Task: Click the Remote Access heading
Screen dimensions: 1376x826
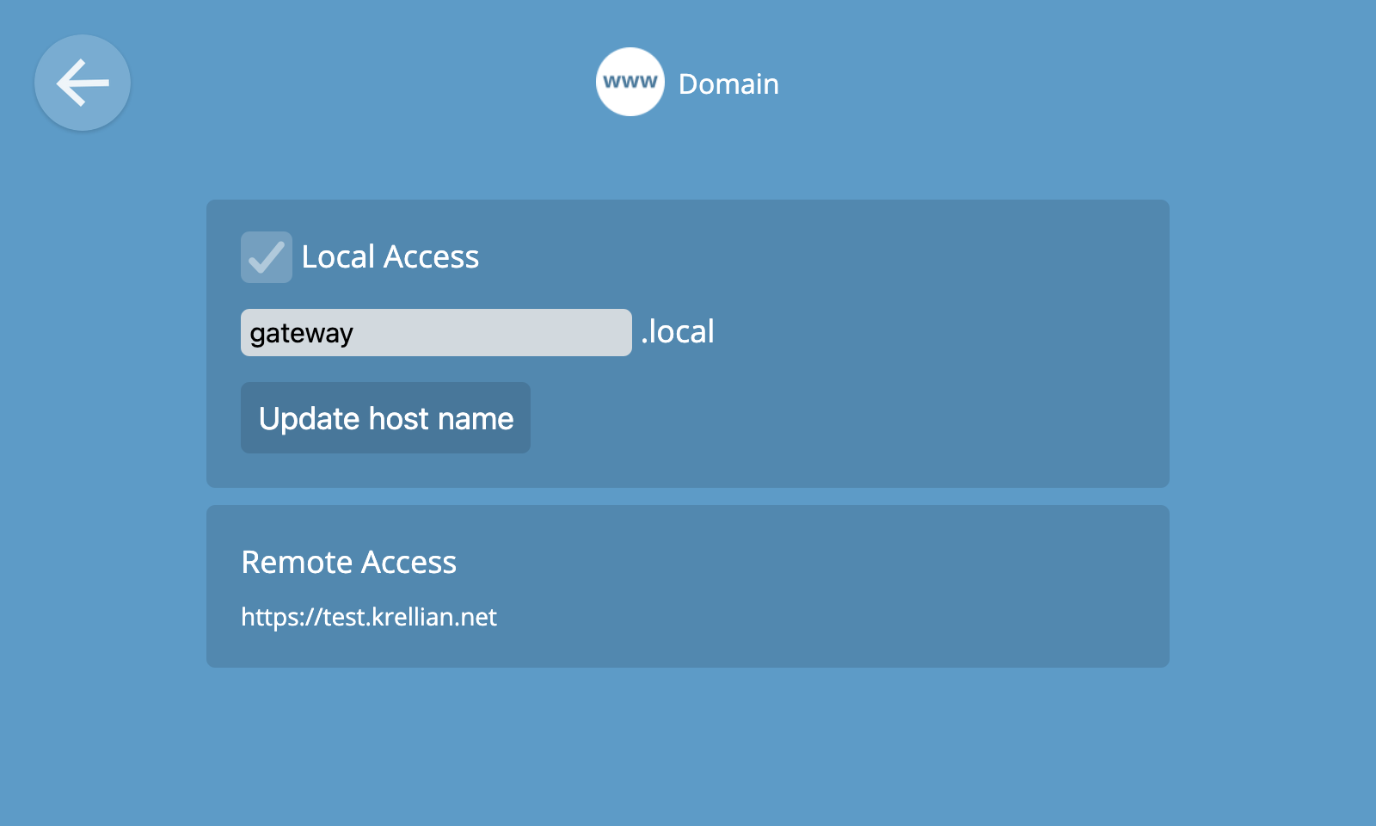Action: coord(348,562)
